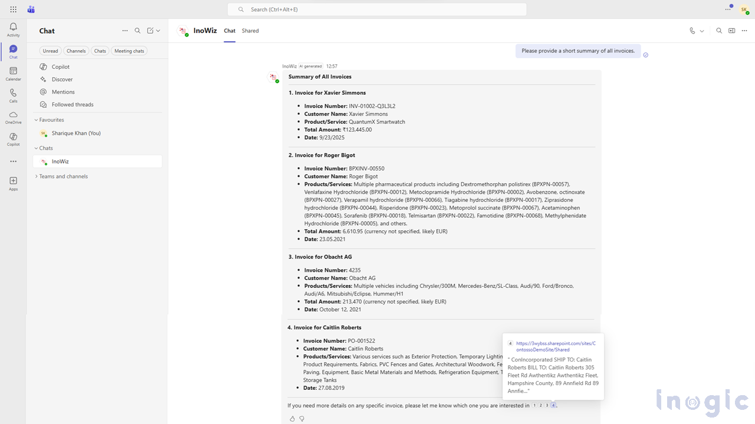Open OneDrive from the sidebar
This screenshot has height=424, width=755.
pos(13,117)
